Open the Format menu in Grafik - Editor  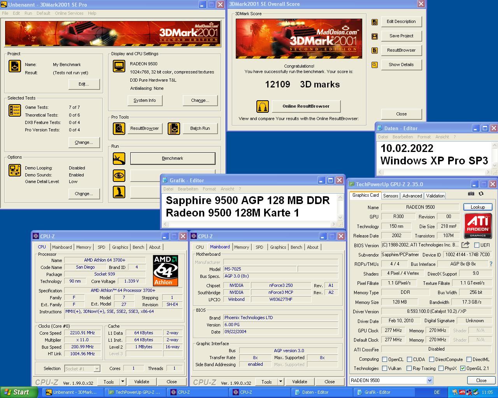click(x=209, y=189)
